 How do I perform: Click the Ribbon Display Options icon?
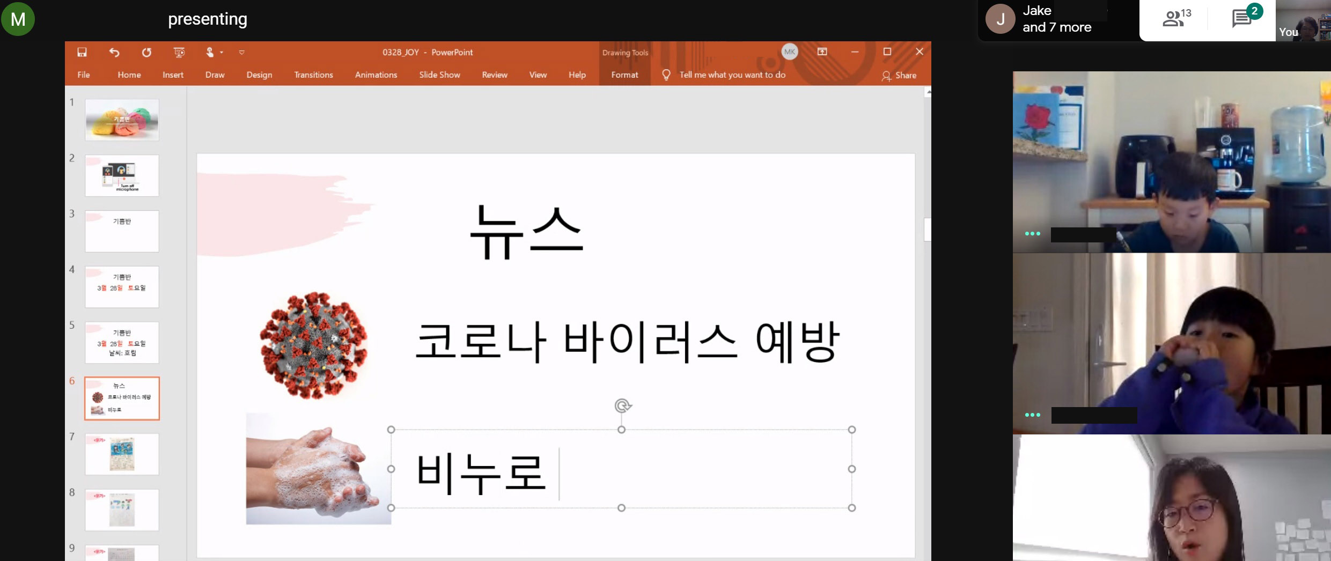point(822,51)
